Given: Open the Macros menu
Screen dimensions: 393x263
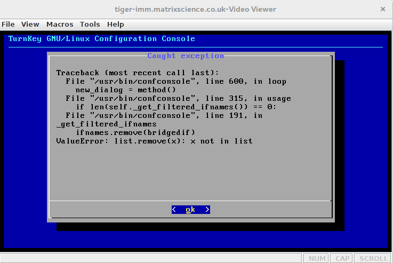Looking at the screenshot, I should [60, 24].
